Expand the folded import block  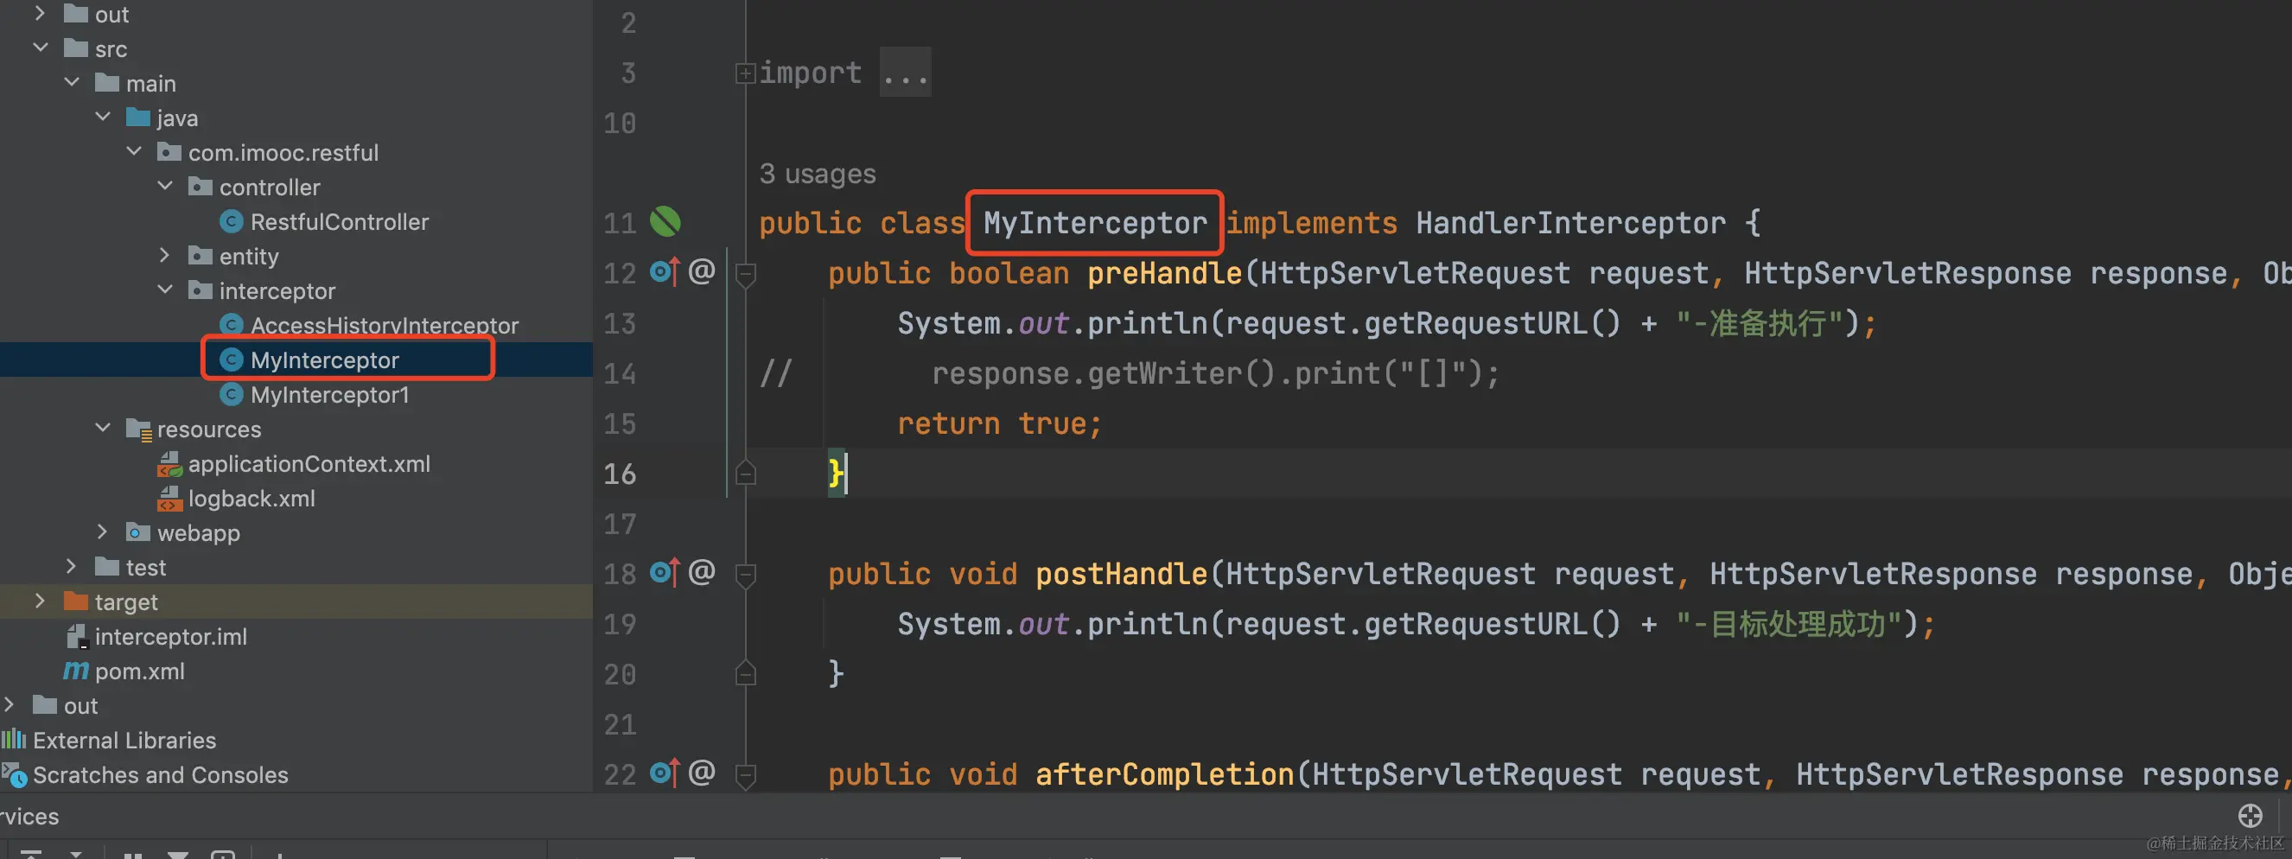tap(746, 73)
